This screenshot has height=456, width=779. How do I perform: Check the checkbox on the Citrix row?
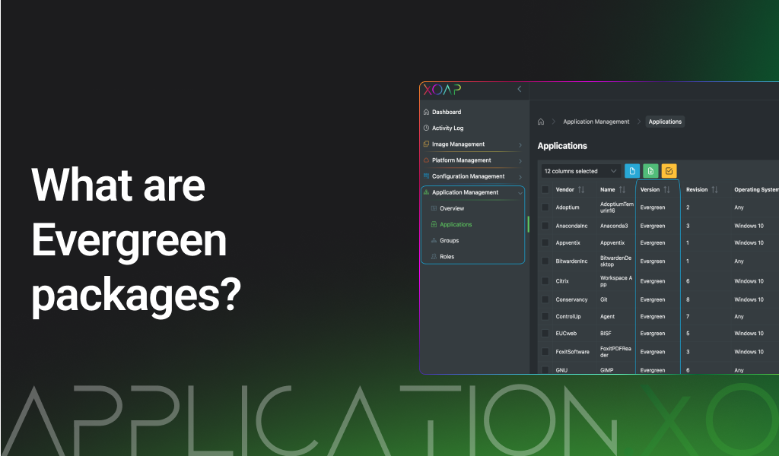coord(545,280)
